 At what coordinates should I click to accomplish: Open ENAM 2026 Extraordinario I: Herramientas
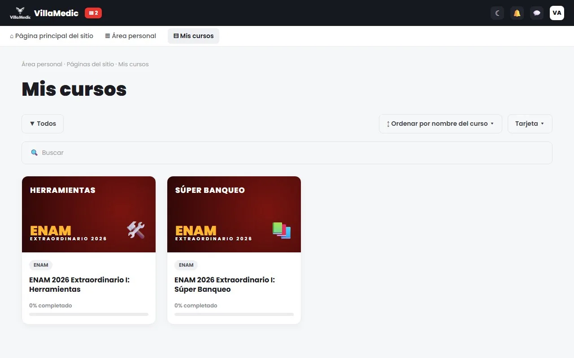point(79,285)
